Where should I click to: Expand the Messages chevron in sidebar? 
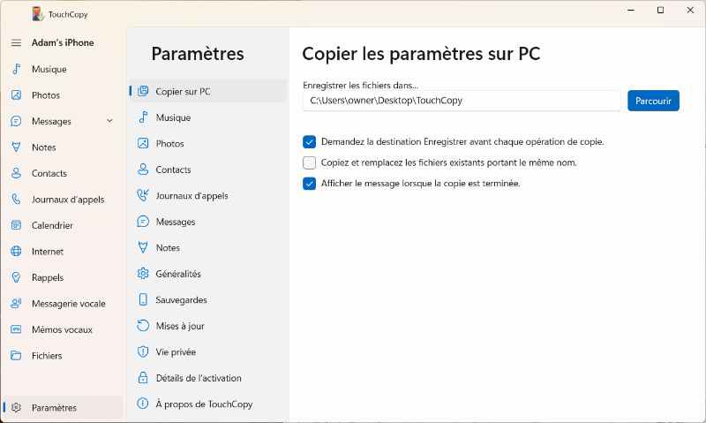pyautogui.click(x=109, y=121)
